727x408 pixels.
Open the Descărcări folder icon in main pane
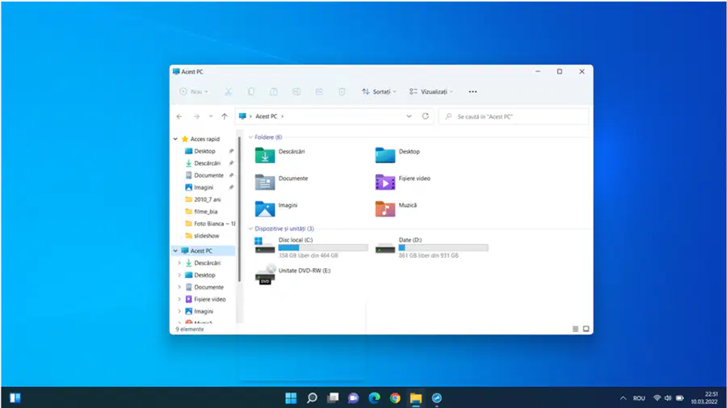[x=265, y=156]
